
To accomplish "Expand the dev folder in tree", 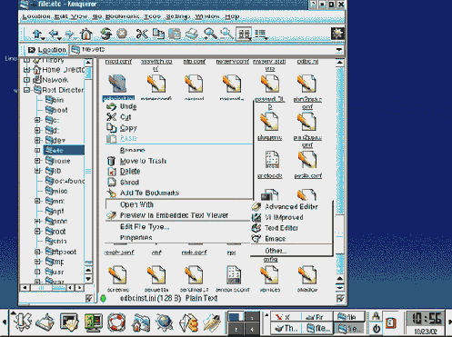I will [37, 140].
